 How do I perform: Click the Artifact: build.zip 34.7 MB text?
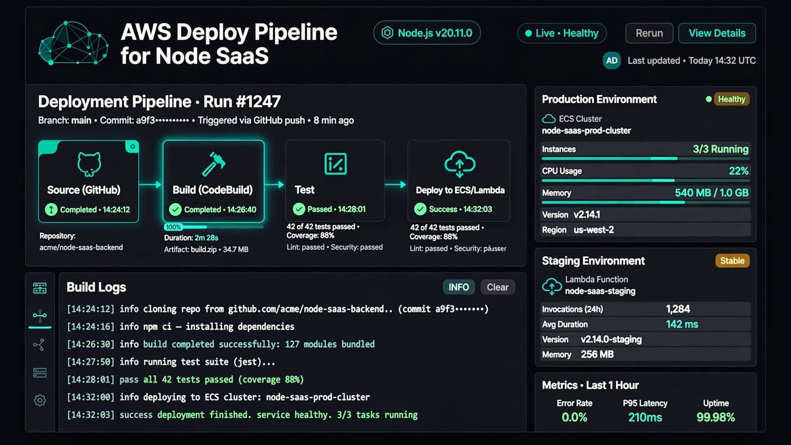click(206, 250)
